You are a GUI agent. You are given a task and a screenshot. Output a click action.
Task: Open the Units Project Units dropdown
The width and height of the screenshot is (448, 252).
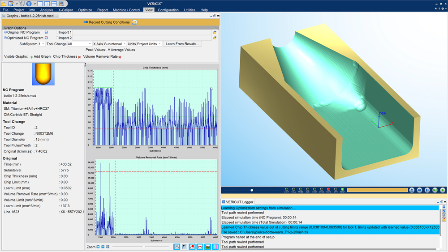(149, 44)
